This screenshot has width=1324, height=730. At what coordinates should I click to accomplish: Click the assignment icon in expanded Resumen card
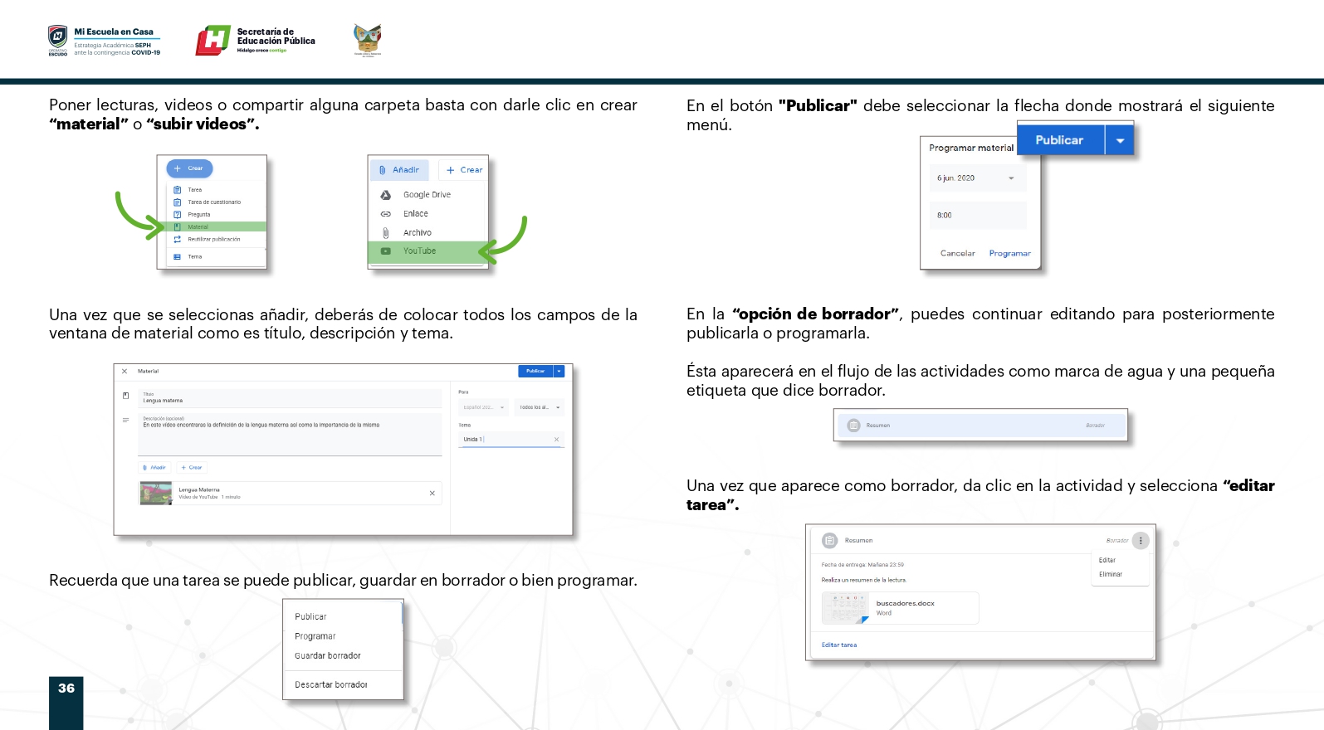[829, 541]
